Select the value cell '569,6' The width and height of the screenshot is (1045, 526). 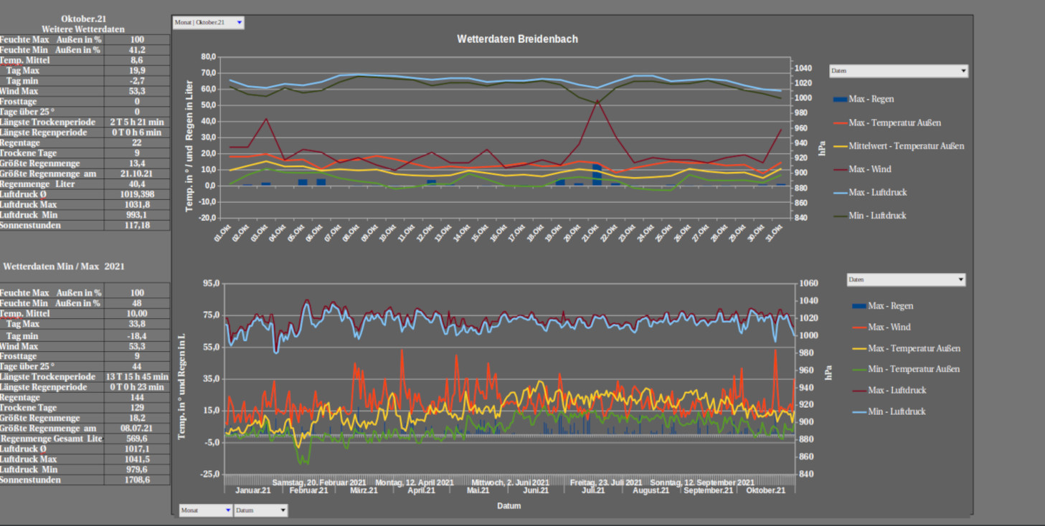pos(137,439)
